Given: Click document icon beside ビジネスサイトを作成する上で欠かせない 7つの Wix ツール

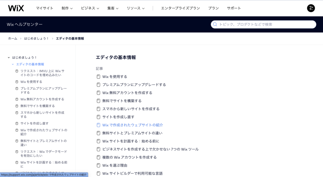Looking at the screenshot, I should coord(98,149).
